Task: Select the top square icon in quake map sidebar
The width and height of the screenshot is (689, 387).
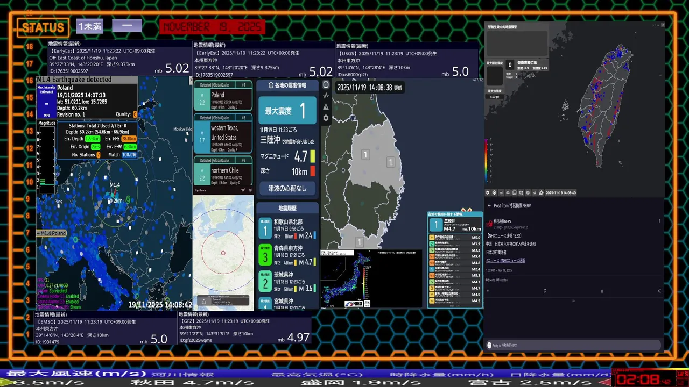Action: [x=326, y=84]
